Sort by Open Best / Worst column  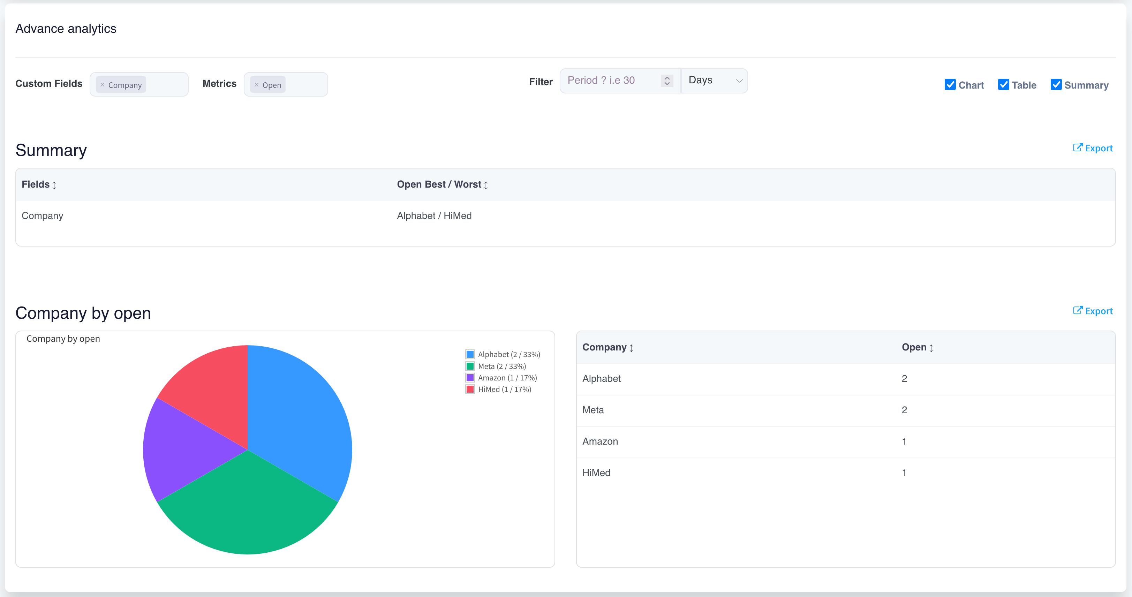tap(485, 185)
